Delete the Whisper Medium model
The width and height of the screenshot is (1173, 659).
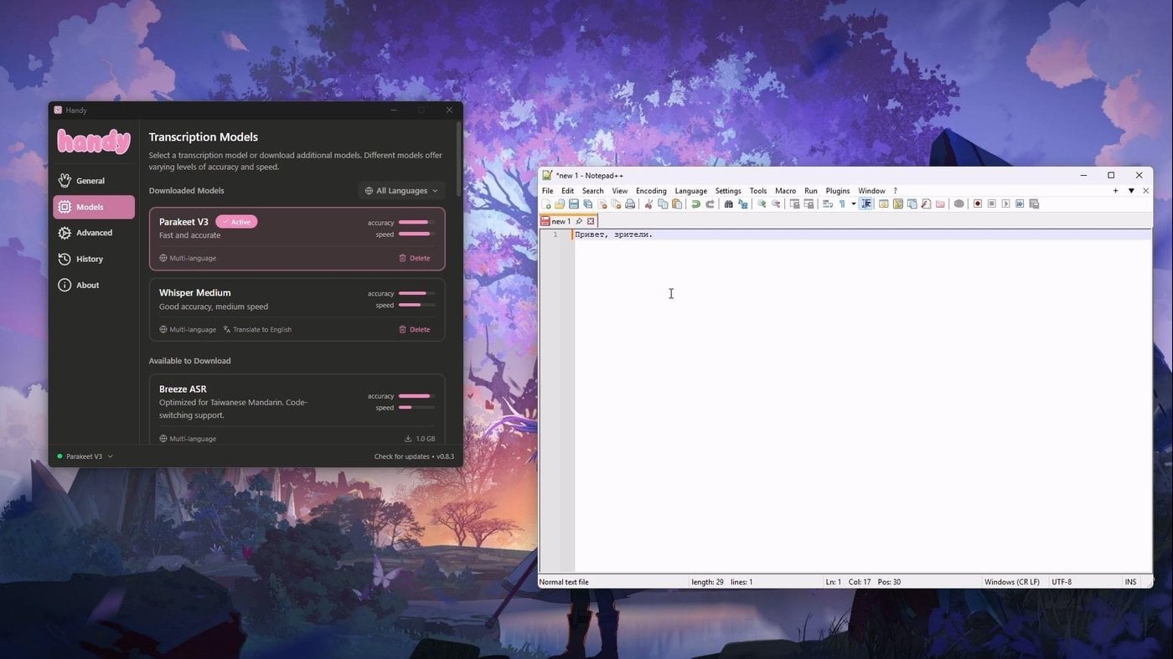click(x=415, y=329)
